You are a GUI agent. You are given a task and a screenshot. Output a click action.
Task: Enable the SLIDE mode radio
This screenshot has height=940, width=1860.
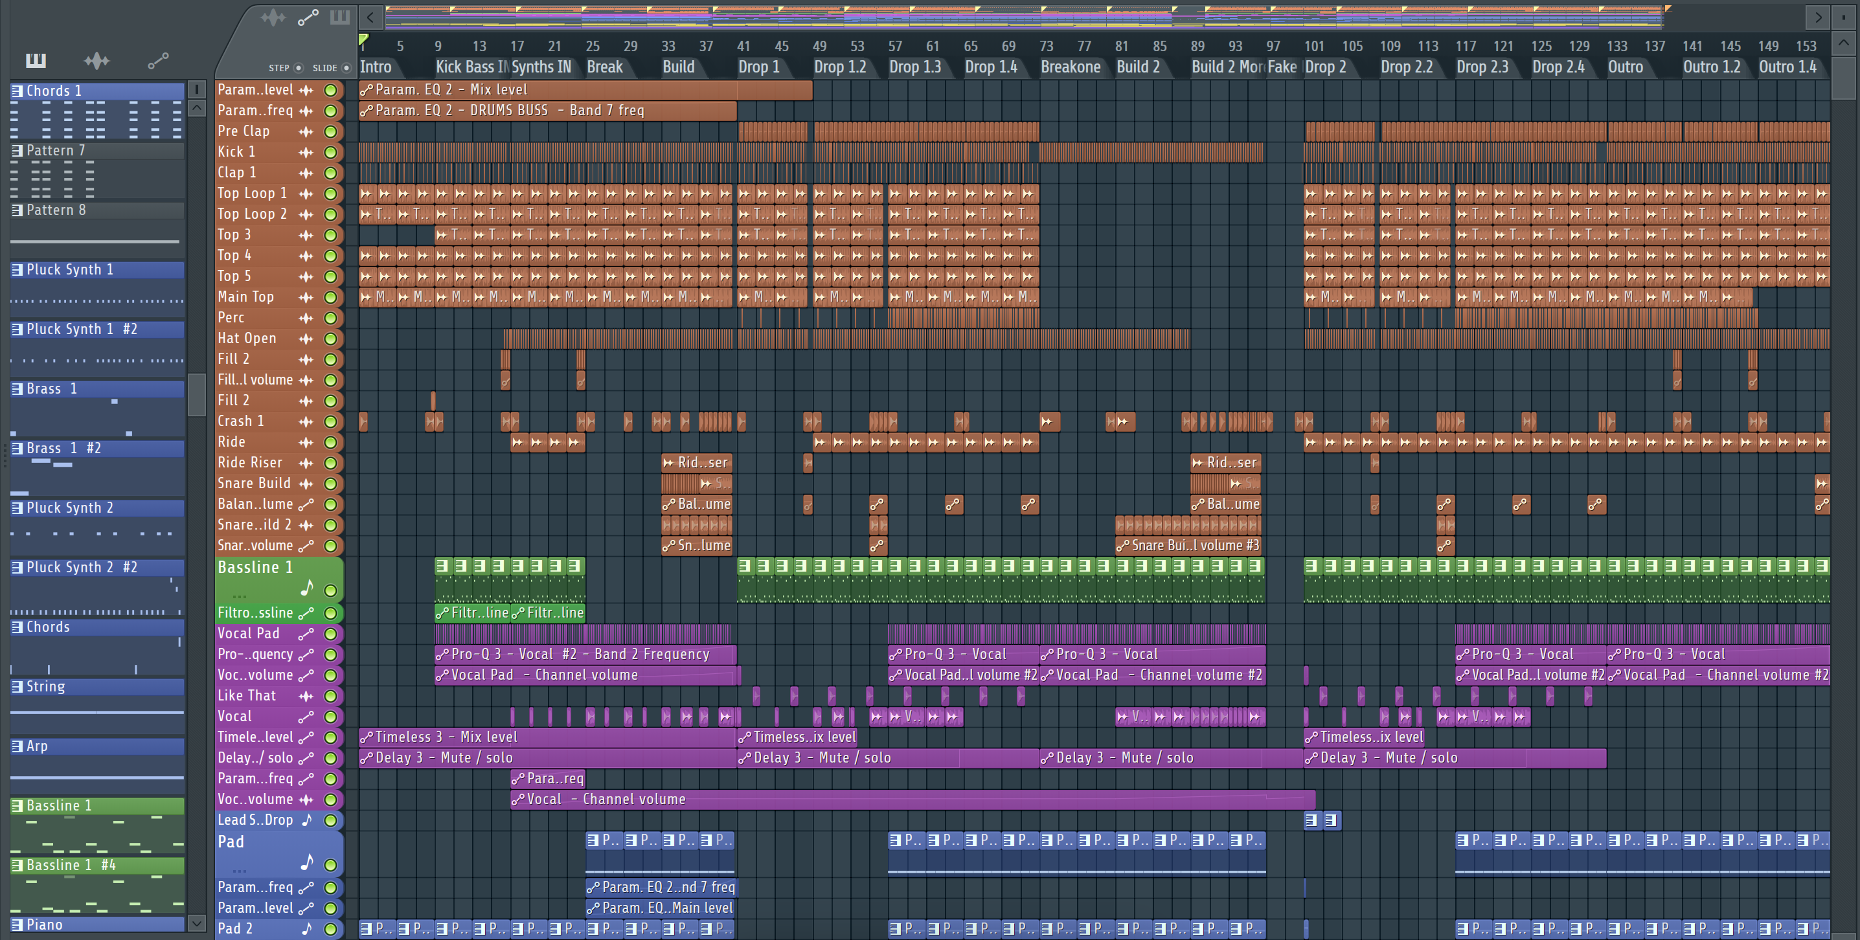(346, 68)
